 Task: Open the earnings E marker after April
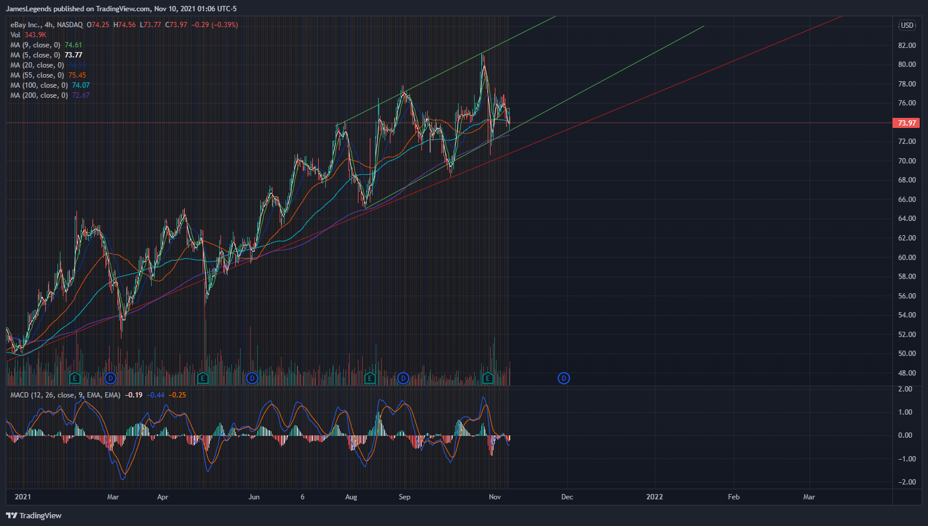[x=203, y=378]
